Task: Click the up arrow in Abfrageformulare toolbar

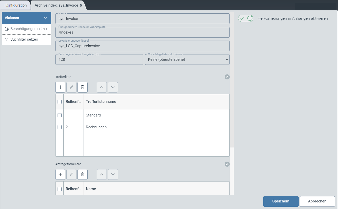Action: tap(102, 174)
